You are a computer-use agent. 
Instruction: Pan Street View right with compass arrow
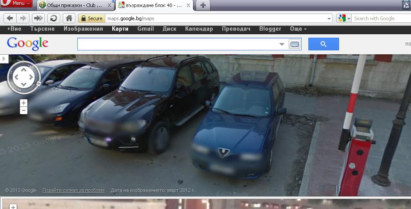(31, 78)
